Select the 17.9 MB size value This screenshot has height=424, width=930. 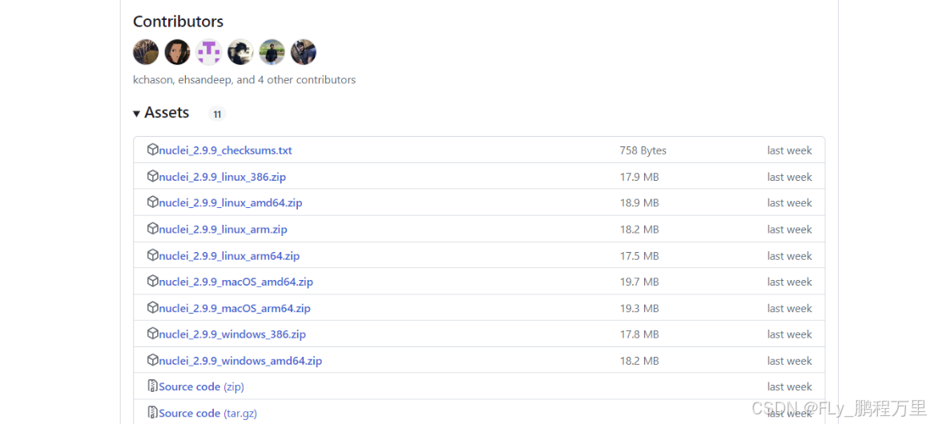click(x=639, y=177)
